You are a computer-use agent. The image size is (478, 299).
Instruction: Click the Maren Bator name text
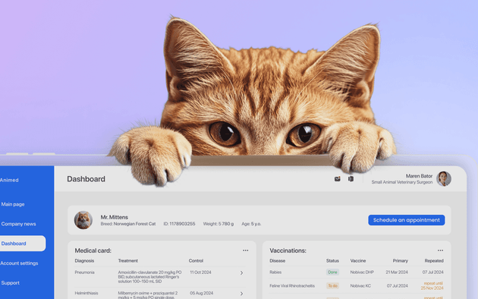click(x=419, y=176)
